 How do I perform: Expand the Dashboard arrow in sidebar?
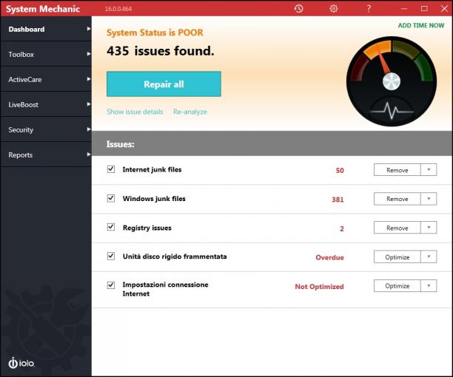tap(88, 29)
